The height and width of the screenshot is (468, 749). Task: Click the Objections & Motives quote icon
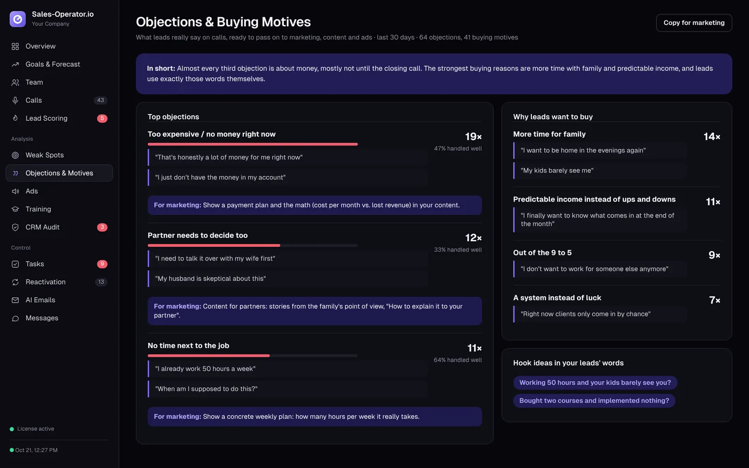(15, 173)
